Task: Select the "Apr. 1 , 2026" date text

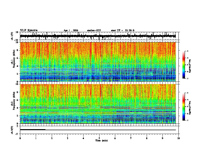Action: tap(71, 30)
